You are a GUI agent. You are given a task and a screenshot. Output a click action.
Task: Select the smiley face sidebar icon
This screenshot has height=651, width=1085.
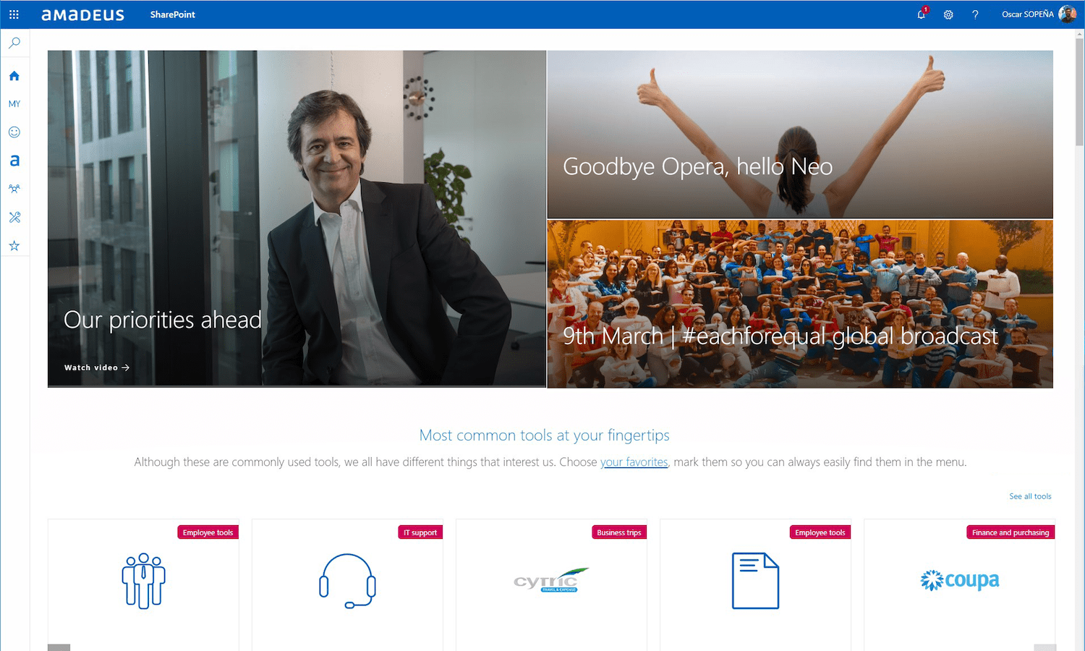click(14, 132)
